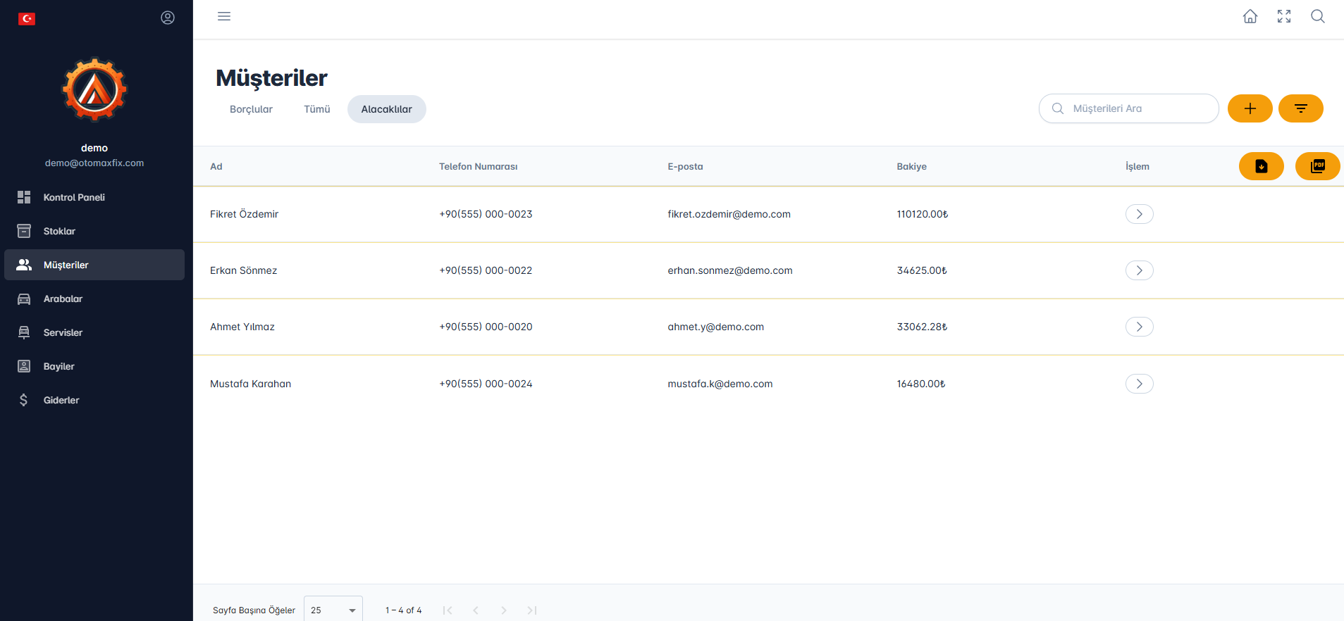
Task: Click balance 16480.00₺
Action: point(921,384)
